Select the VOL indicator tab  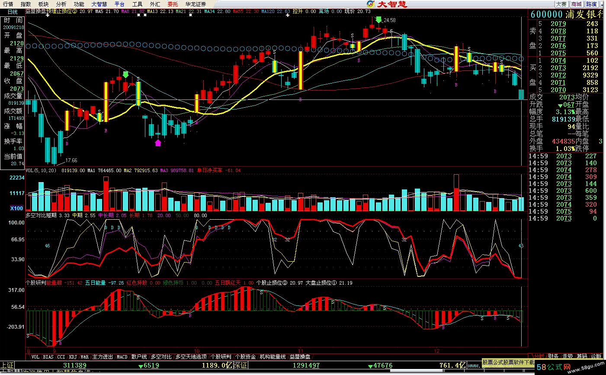(35, 357)
